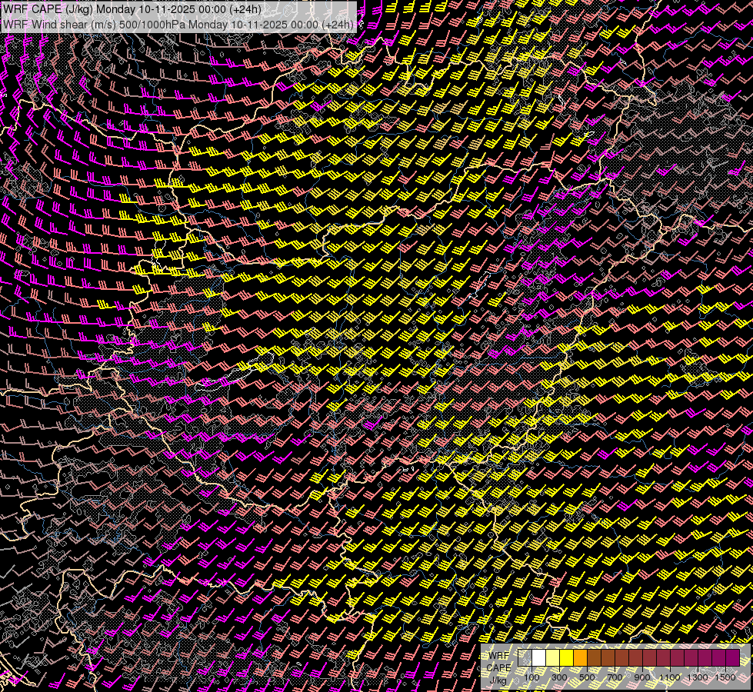Click the 300 label on the legend
Viewport: 753px width, 692px height.
(x=559, y=677)
